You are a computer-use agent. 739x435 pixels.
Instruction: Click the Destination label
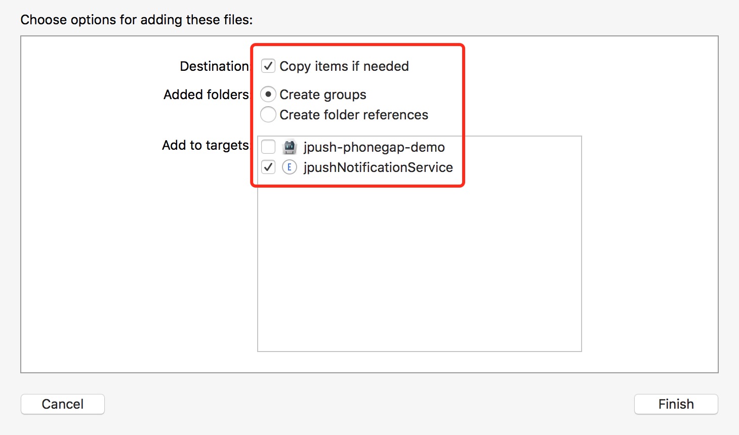point(214,66)
